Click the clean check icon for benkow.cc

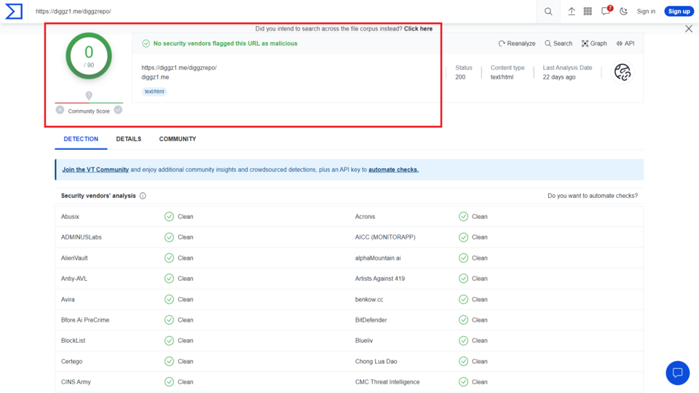click(x=463, y=299)
